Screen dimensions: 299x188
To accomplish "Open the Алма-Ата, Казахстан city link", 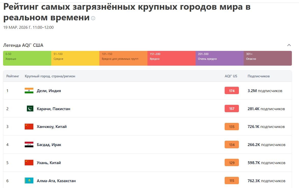I will click(56, 181).
